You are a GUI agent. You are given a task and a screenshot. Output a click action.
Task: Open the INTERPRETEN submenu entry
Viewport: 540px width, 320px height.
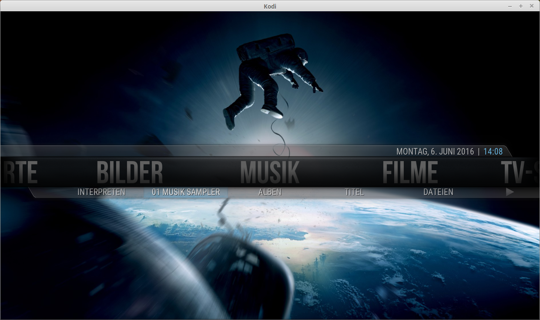101,192
